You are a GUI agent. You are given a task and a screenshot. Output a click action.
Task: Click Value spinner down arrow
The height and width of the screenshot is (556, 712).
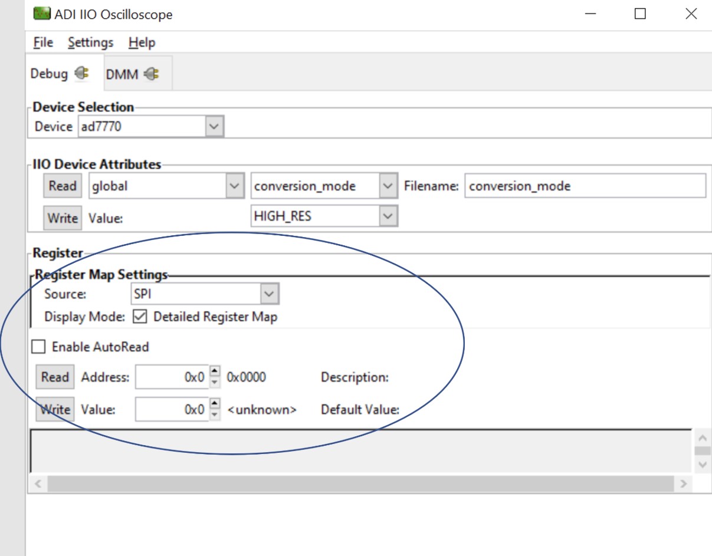click(x=215, y=414)
